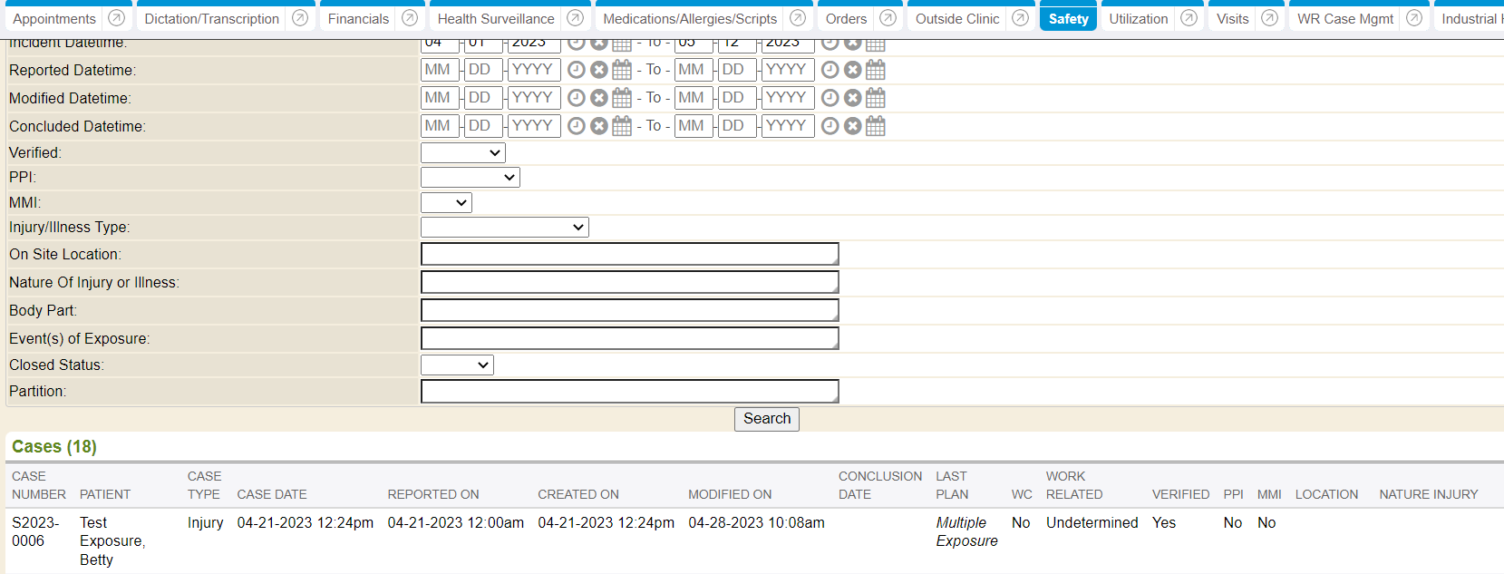The height and width of the screenshot is (574, 1504).
Task: Clear the Concluded Datetime start date
Action: [x=598, y=126]
